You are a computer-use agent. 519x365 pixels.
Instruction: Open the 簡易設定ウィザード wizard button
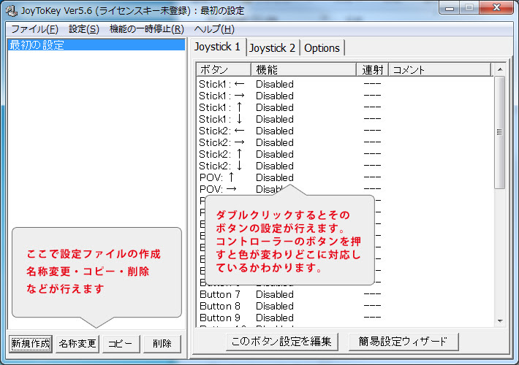[404, 342]
